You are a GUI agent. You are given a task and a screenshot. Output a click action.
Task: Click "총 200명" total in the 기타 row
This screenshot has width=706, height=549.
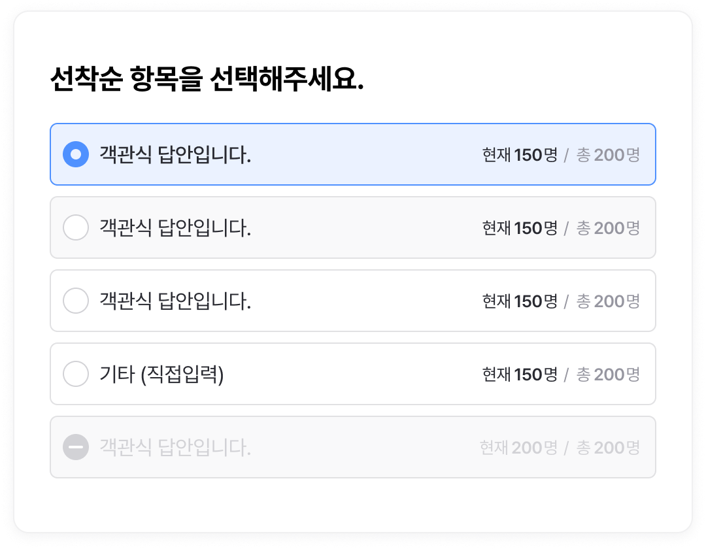608,374
